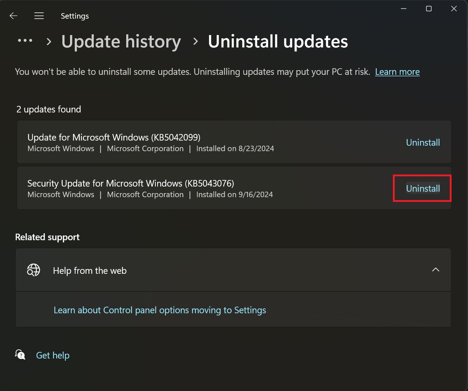Click the Settings window title
468x391 pixels.
(75, 16)
